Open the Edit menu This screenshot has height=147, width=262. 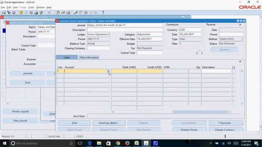(x=9, y=7)
